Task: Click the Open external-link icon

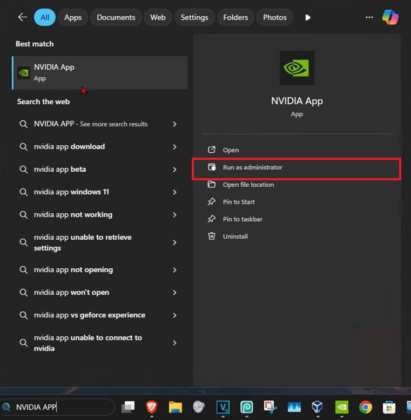Action: point(211,150)
